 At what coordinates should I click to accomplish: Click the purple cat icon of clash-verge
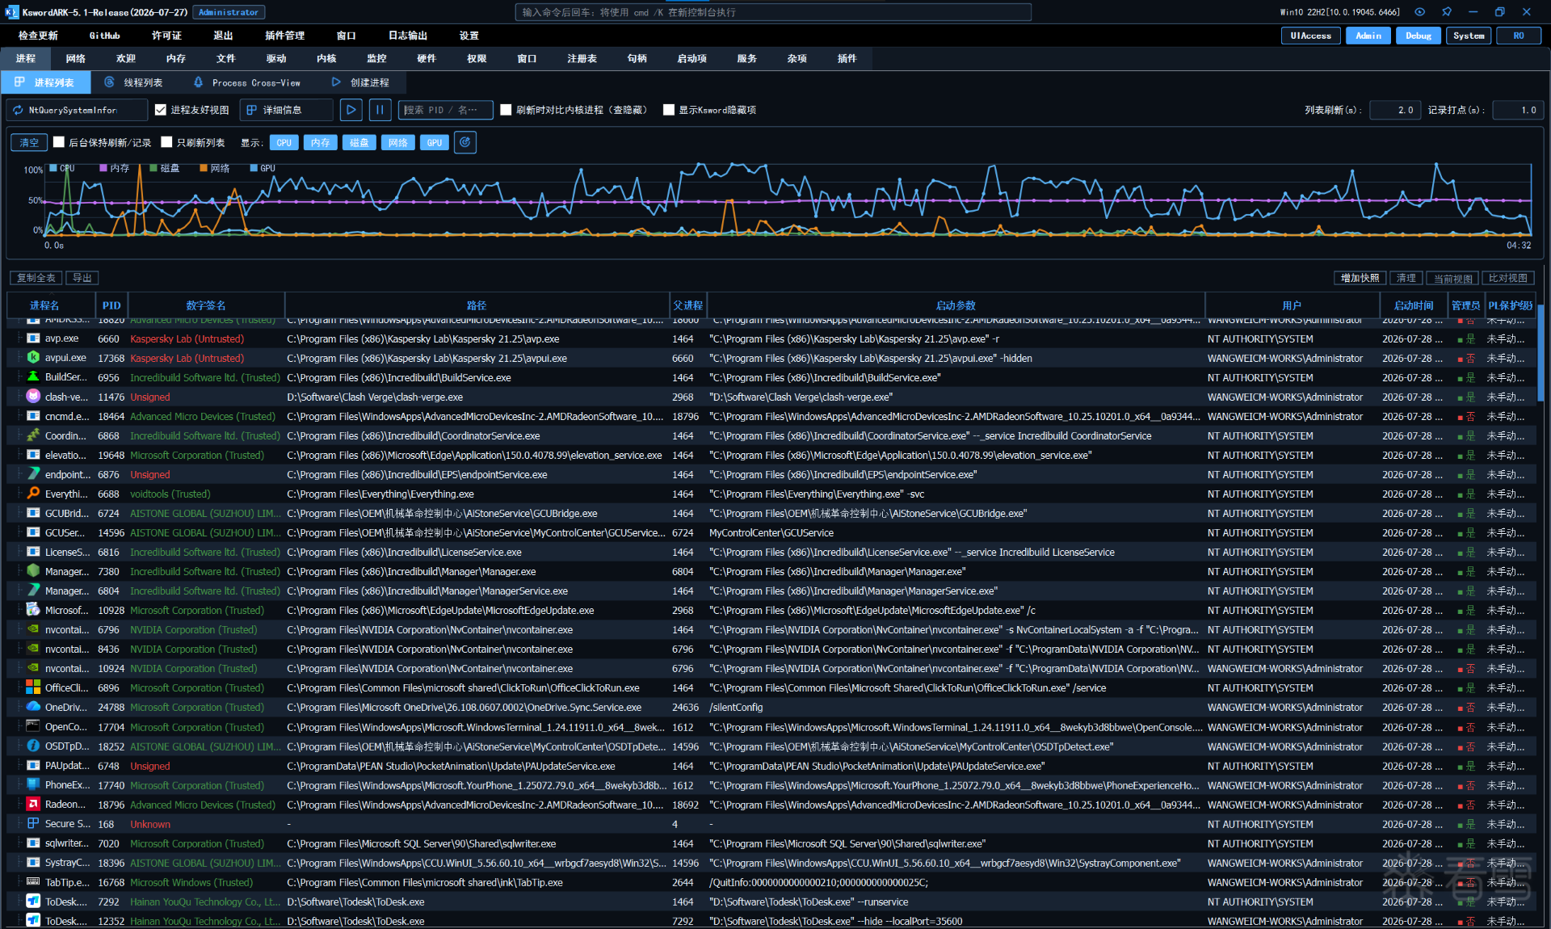33,397
